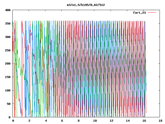Click the x-axis label 8

click(x=78, y=121)
